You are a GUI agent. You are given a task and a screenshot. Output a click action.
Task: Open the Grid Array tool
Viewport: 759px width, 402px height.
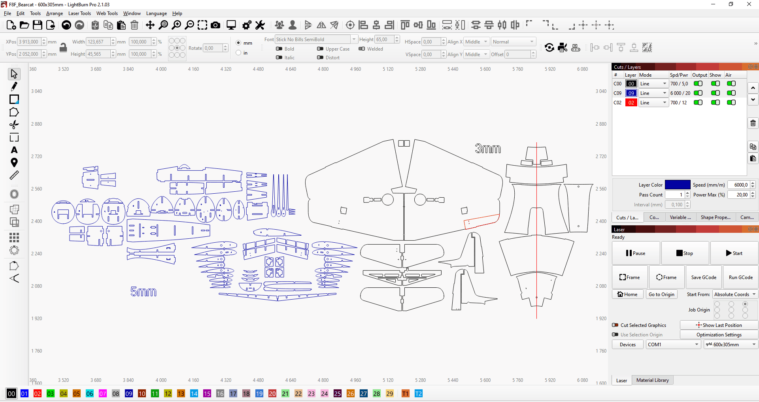click(14, 237)
